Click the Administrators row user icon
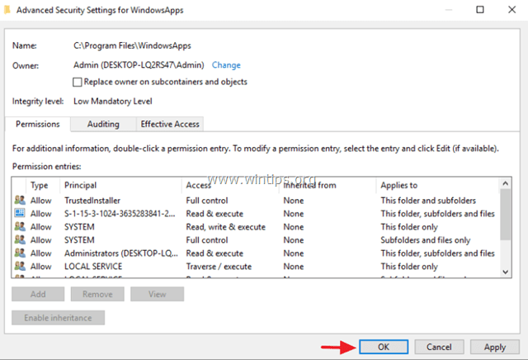 tap(20, 253)
